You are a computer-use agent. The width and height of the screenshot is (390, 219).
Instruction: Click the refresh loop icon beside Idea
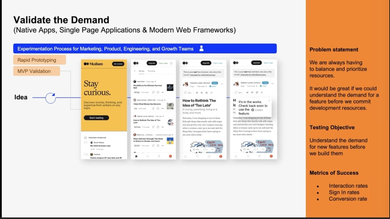[x=50, y=98]
